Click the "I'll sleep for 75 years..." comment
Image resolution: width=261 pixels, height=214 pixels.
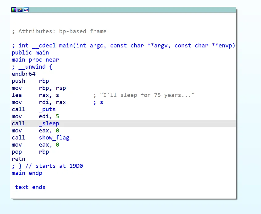(x=147, y=95)
